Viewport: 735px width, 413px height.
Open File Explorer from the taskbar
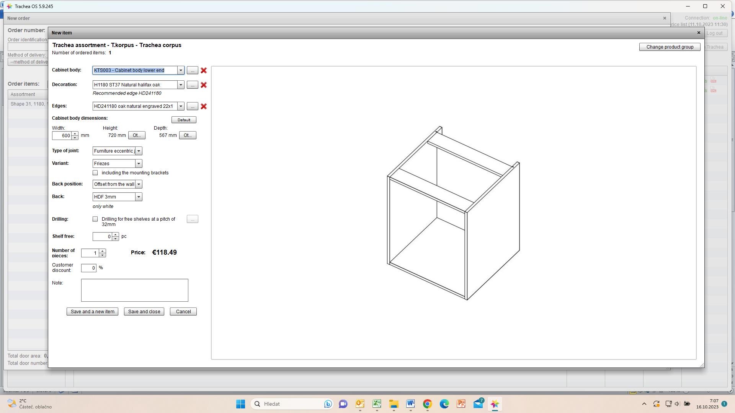click(394, 404)
